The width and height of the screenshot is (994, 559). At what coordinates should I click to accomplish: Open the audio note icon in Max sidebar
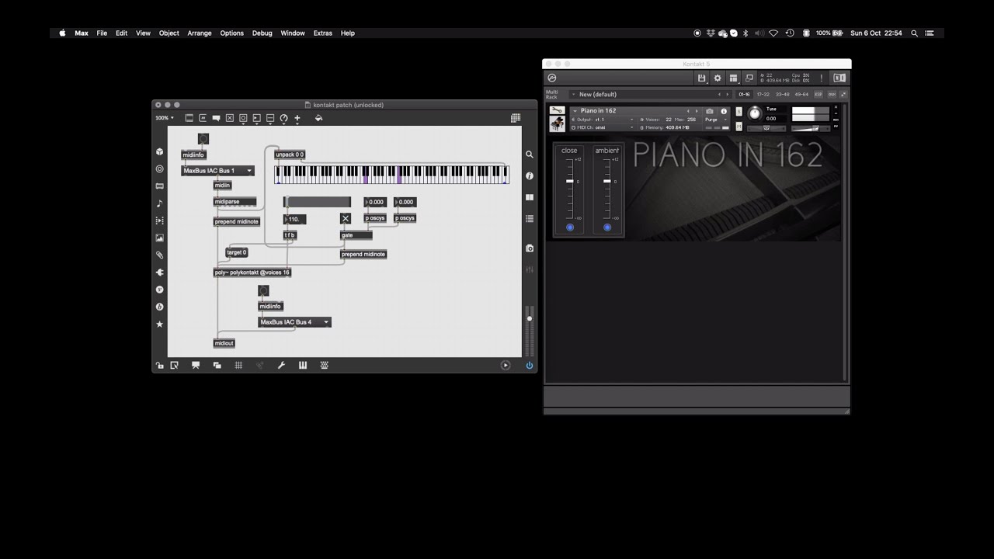(x=159, y=203)
